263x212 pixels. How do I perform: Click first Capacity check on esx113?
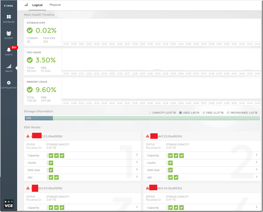click(x=51, y=208)
